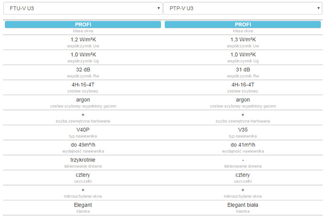The image size is (325, 218).
Task: Click left plus sign for mikrouchylanie okna
Action: [x=83, y=189]
